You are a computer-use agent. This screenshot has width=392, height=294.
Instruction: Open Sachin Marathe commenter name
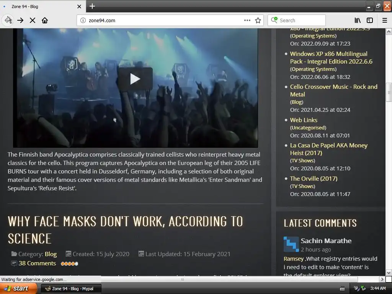click(x=326, y=241)
